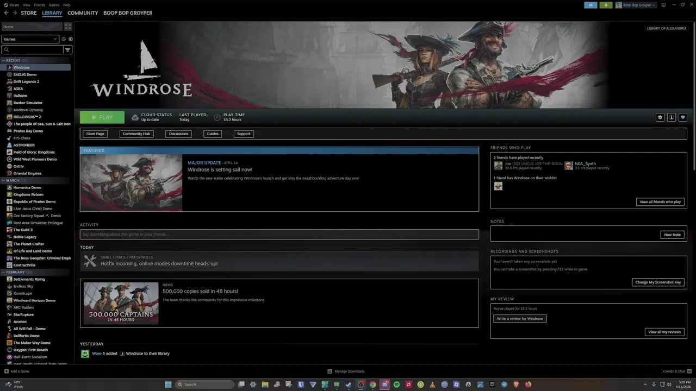This screenshot has height=391, width=696.
Task: Open Wow-fi's profile in Yesterday activity
Action: (x=98, y=354)
